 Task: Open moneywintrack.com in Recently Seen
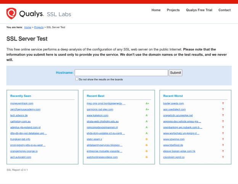[22, 103]
